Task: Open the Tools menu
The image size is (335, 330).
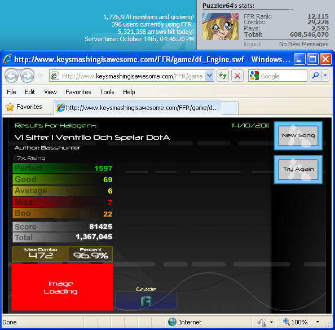Action: (x=107, y=92)
